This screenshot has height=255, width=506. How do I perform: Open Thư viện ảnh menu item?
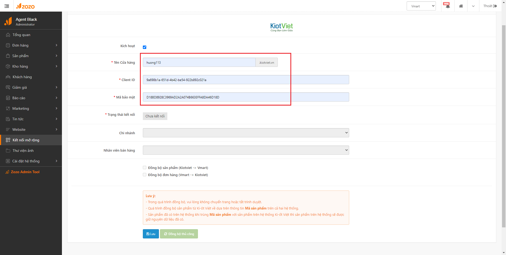[x=31, y=151]
